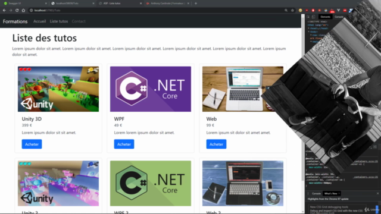Close the What's New drawer tab

click(x=339, y=193)
